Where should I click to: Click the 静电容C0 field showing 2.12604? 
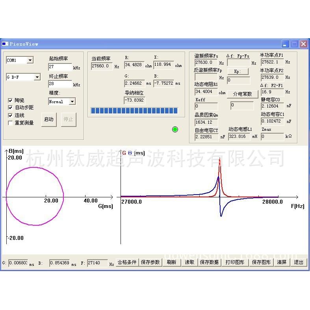(273, 106)
